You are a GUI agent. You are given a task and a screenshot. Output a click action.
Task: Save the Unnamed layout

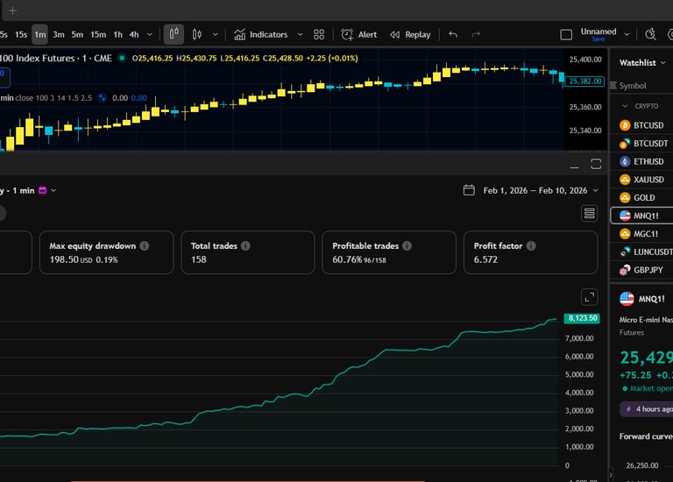(x=599, y=39)
